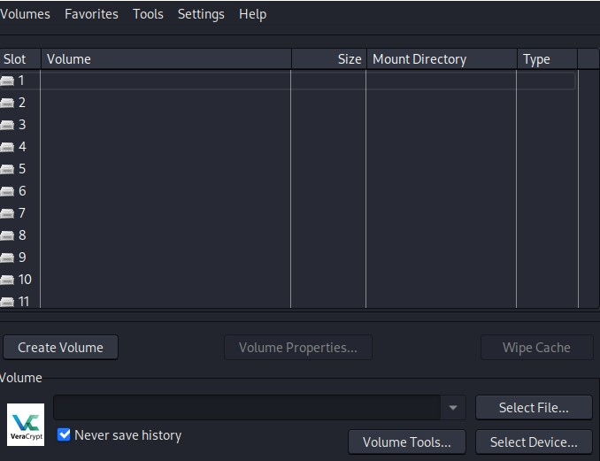Uncheck Never save history checkbox
The width and height of the screenshot is (600, 461).
(x=64, y=435)
